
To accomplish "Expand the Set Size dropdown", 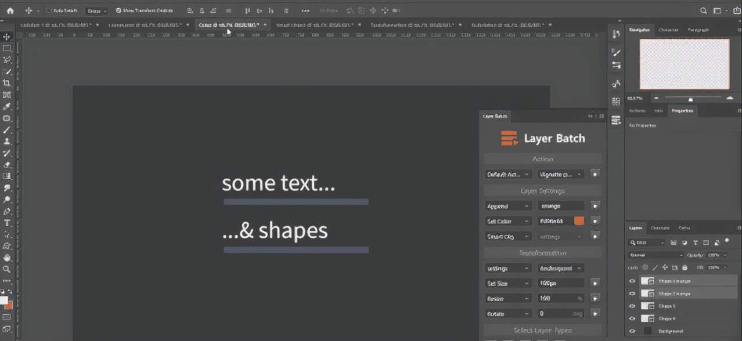I will click(508, 283).
